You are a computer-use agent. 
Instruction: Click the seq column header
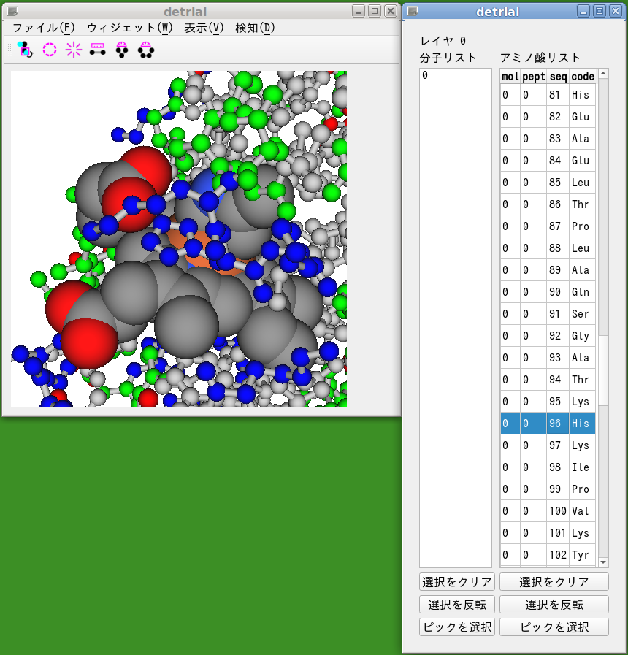click(557, 77)
